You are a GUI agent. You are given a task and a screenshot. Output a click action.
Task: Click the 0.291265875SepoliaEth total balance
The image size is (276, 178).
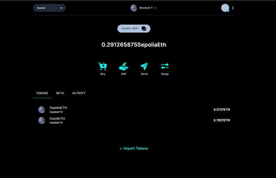[134, 45]
